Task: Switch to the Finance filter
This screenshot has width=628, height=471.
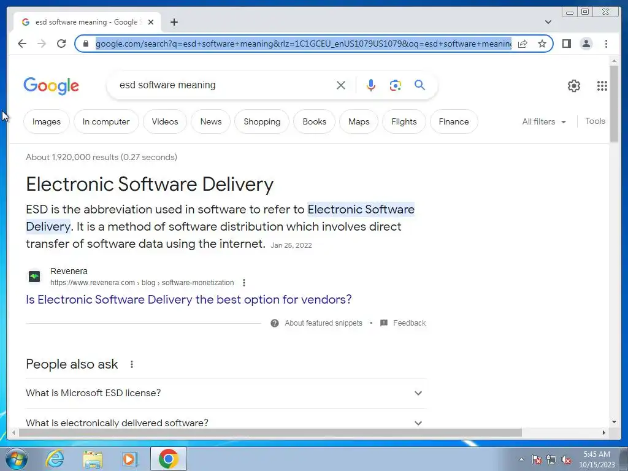Action: click(454, 121)
